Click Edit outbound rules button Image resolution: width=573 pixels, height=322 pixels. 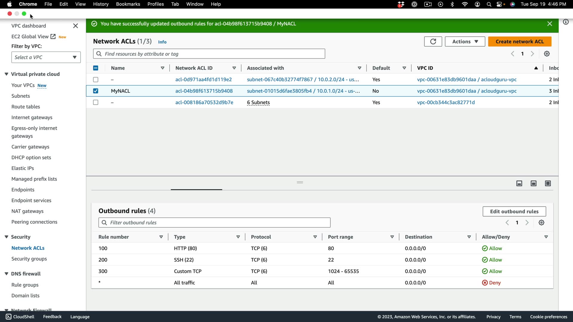(x=514, y=211)
